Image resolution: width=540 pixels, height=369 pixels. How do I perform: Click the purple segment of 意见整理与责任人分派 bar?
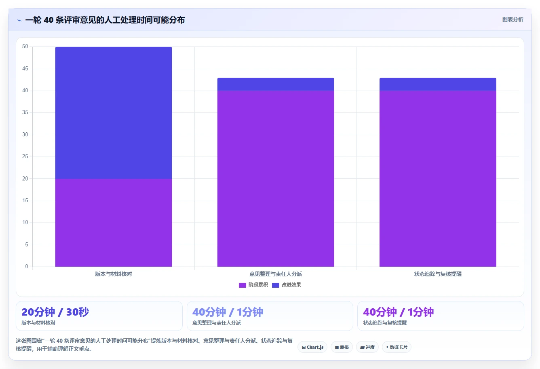(x=276, y=178)
